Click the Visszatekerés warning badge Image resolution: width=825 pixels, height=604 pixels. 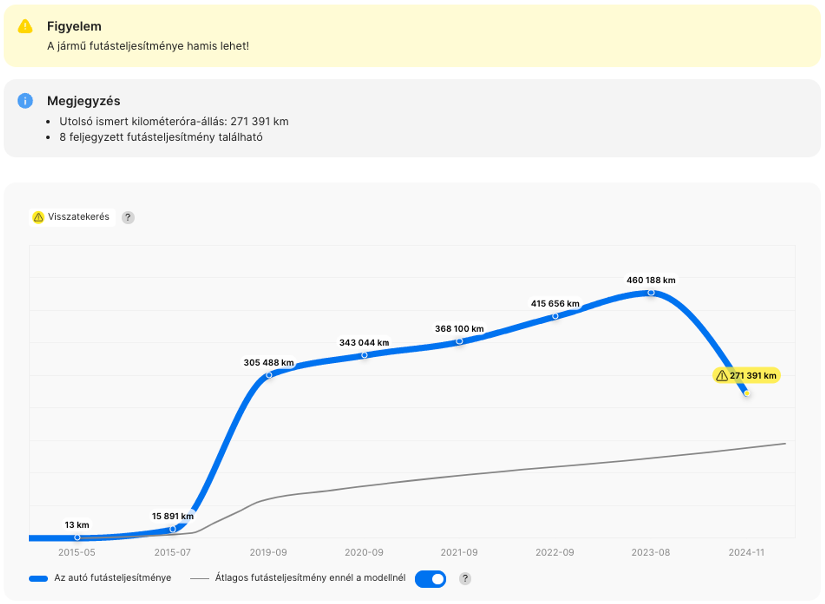click(72, 217)
